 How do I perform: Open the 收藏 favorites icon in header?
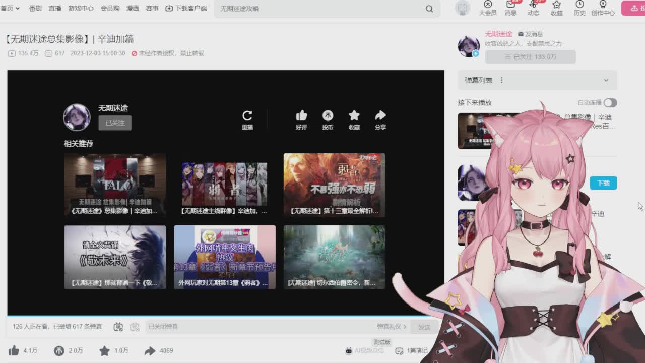coord(556,8)
